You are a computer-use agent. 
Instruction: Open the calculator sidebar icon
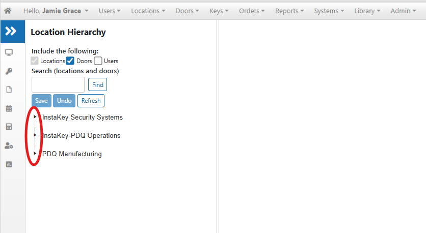tap(9, 127)
